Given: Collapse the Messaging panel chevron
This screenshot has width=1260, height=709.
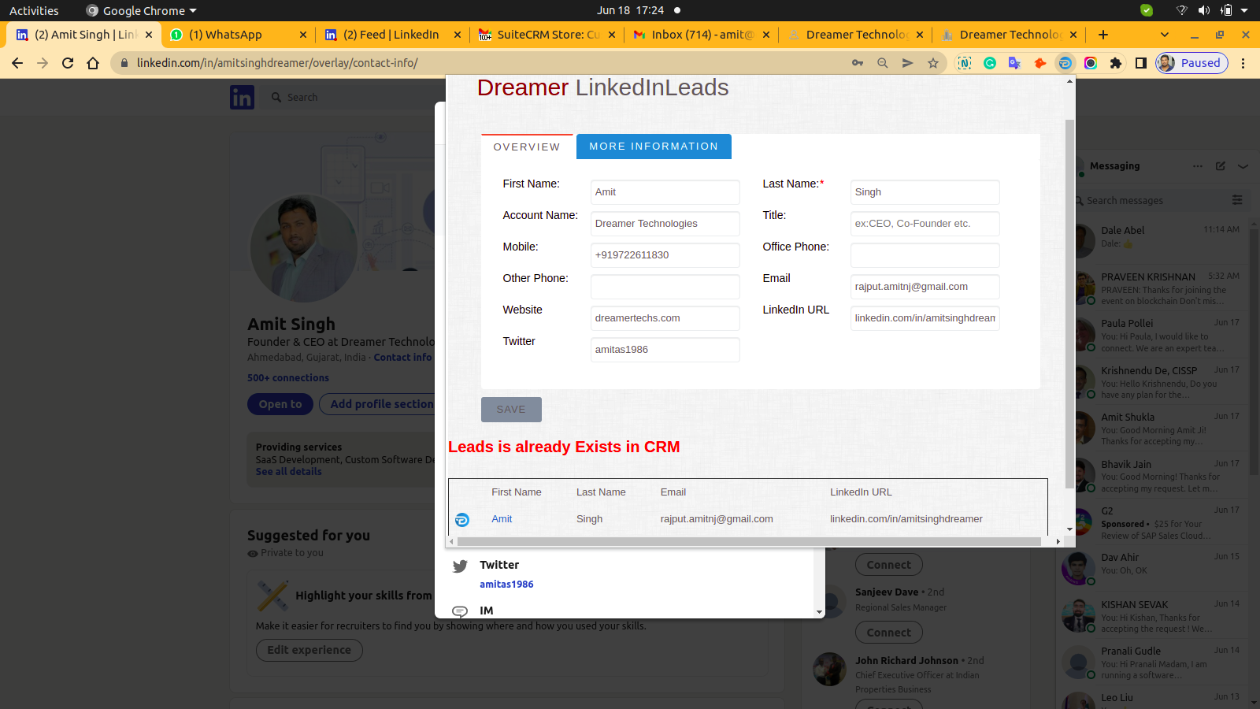Looking at the screenshot, I should tap(1243, 166).
